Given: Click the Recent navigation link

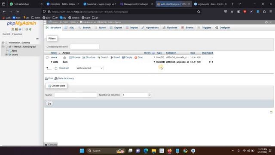Looking at the screenshot, I should point(6,34).
